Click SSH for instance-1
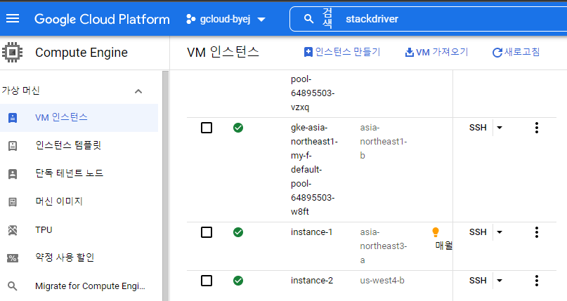The width and height of the screenshot is (567, 301). 478,232
